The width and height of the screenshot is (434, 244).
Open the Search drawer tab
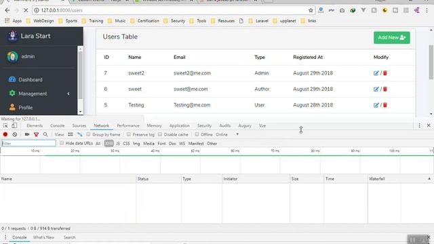coord(69,237)
